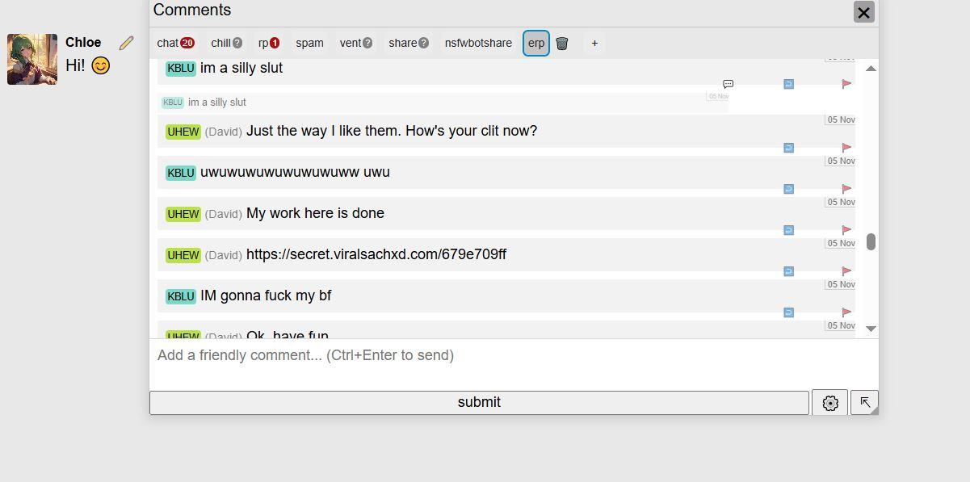
Task: Click the pencil edit icon next to Chloe
Action: tap(126, 43)
